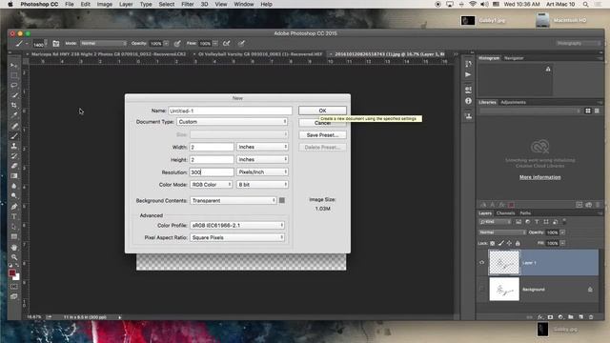The height and width of the screenshot is (343, 610).
Task: Select the Rectangular Marquee tool
Action: 14,75
